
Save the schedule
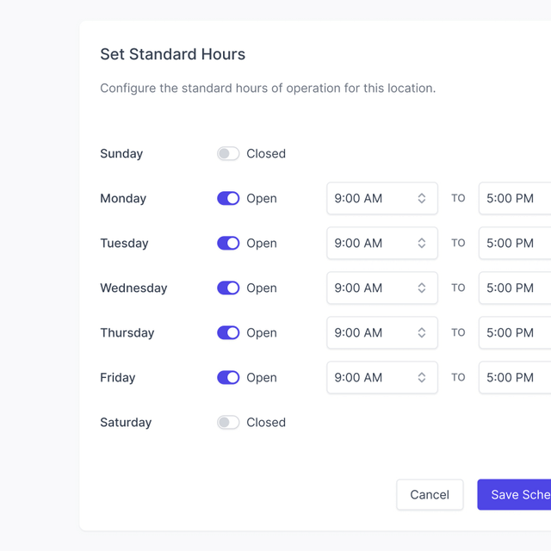tap(515, 495)
